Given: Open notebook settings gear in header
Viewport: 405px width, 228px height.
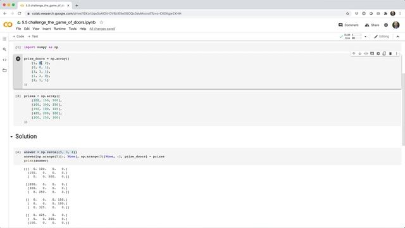Looking at the screenshot, I should click(x=386, y=25).
